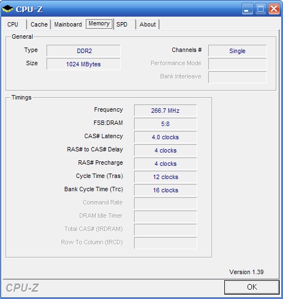Click the Channels # field showing Single
This screenshot has height=299, width=283.
[238, 51]
